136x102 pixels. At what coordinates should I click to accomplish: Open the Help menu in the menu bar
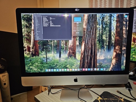pos(37,14)
